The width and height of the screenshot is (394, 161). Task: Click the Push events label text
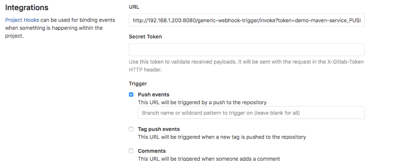coord(154,95)
